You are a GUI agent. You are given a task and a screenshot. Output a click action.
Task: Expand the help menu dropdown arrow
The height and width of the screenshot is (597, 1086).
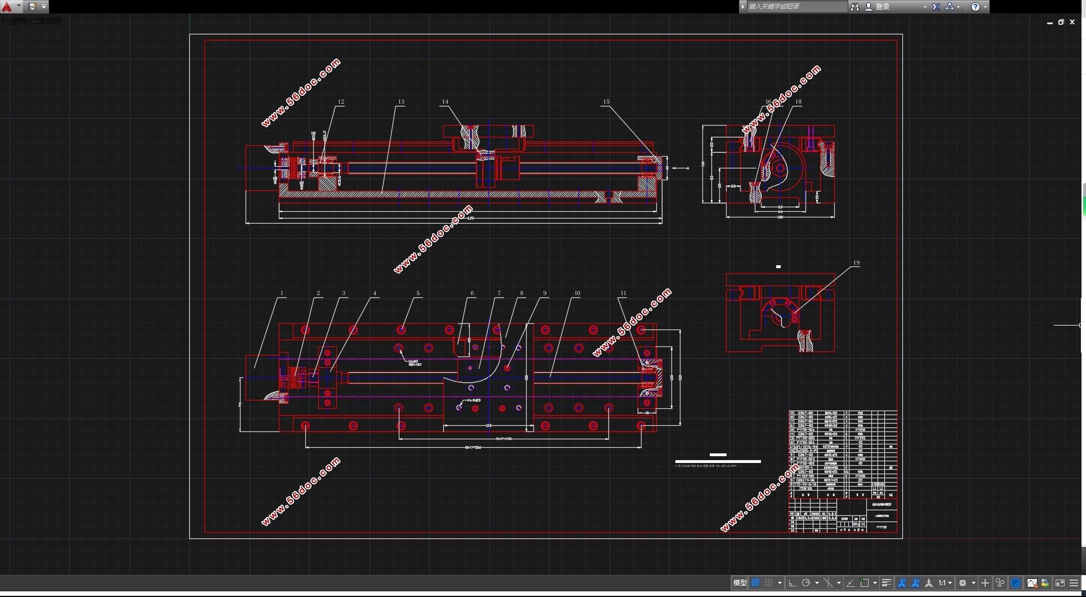[x=985, y=7]
